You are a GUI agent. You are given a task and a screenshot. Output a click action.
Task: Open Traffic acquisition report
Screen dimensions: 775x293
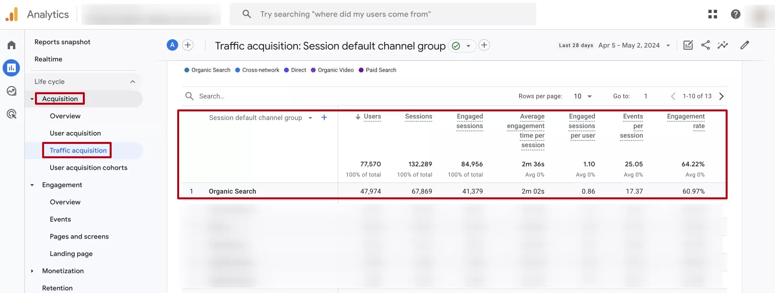[78, 150]
